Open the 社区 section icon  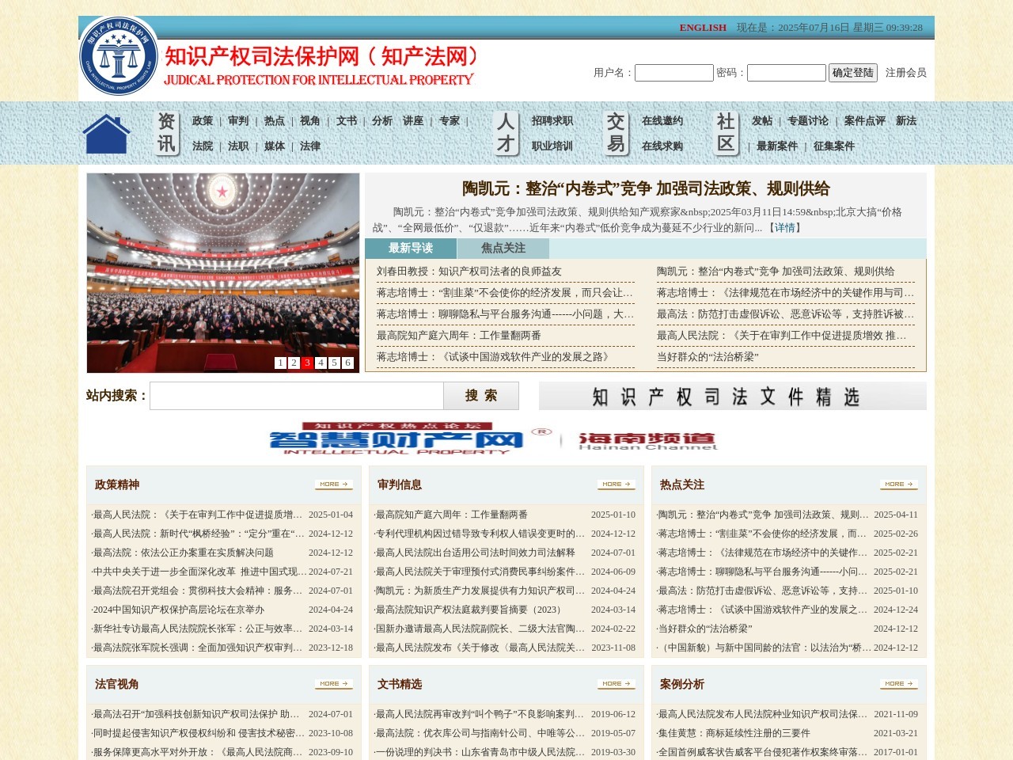click(x=726, y=133)
